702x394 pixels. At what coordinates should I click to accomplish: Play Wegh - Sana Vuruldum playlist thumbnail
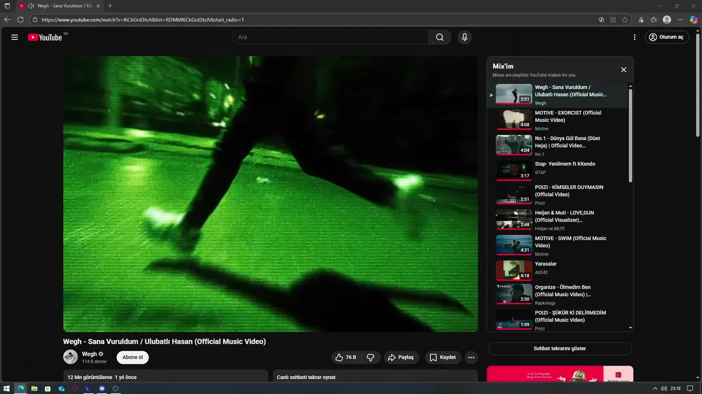[514, 94]
